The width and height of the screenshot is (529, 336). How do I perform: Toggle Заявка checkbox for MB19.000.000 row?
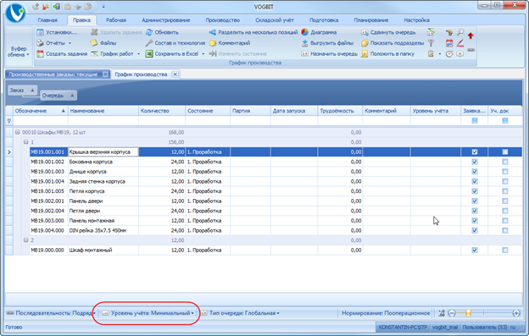tap(475, 250)
